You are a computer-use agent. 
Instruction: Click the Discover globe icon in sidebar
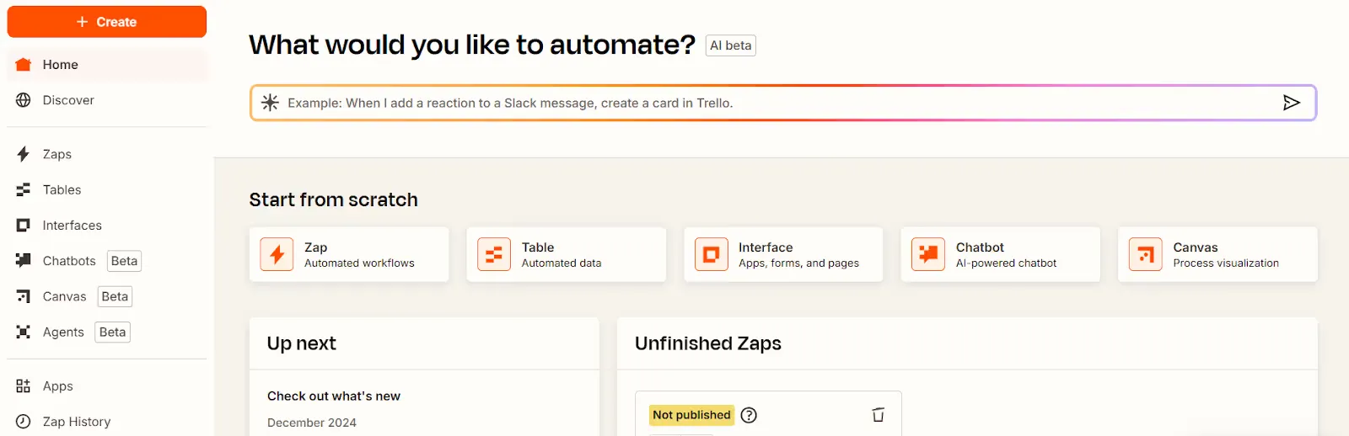tap(24, 100)
